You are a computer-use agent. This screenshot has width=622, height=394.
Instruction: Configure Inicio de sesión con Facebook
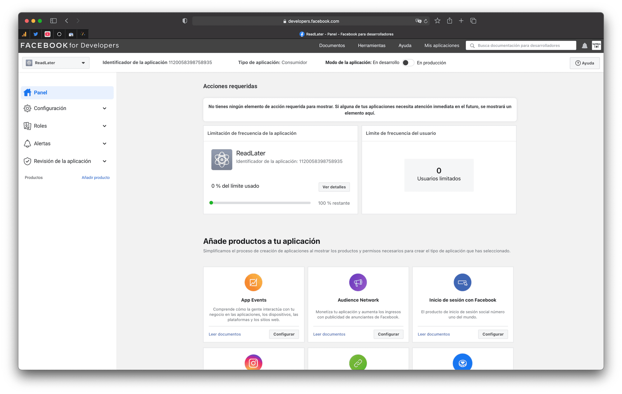[493, 334]
